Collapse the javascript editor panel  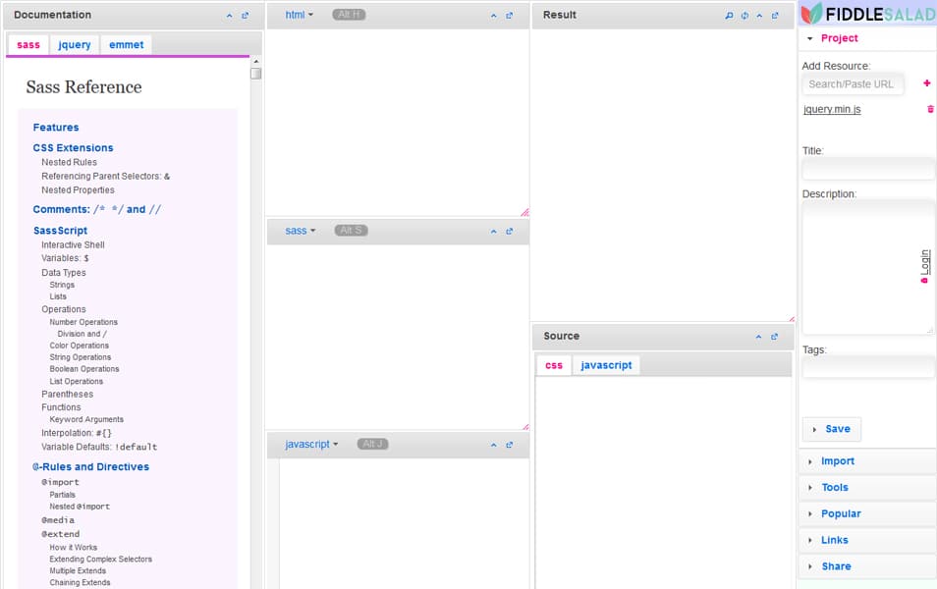pyautogui.click(x=493, y=444)
